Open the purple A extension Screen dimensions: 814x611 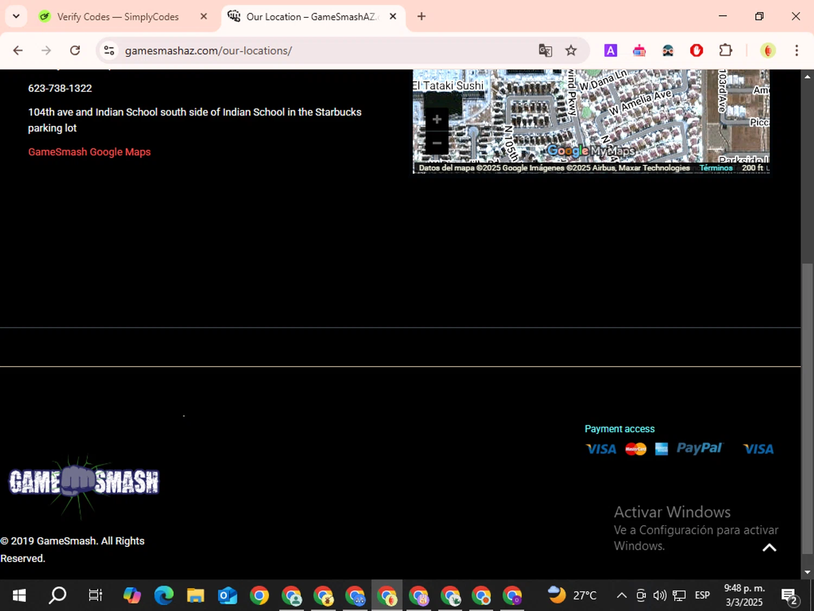click(610, 51)
